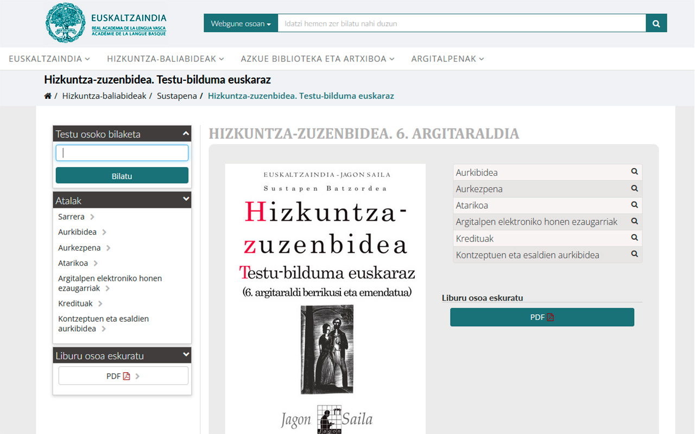The width and height of the screenshot is (695, 434).
Task: Click the magnifier search button in header
Action: pyautogui.click(x=656, y=23)
